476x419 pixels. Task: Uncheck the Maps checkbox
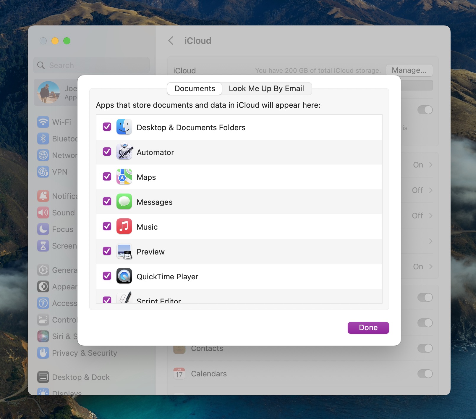click(x=107, y=177)
